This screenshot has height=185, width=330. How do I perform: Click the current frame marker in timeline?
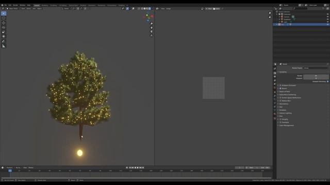coord(10,171)
